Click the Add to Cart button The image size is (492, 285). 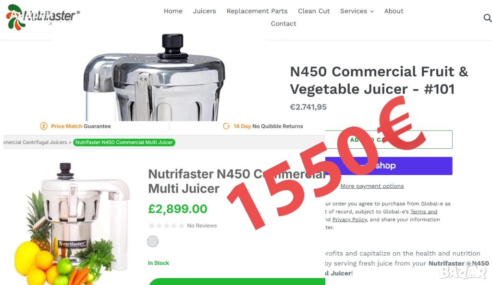click(389, 139)
